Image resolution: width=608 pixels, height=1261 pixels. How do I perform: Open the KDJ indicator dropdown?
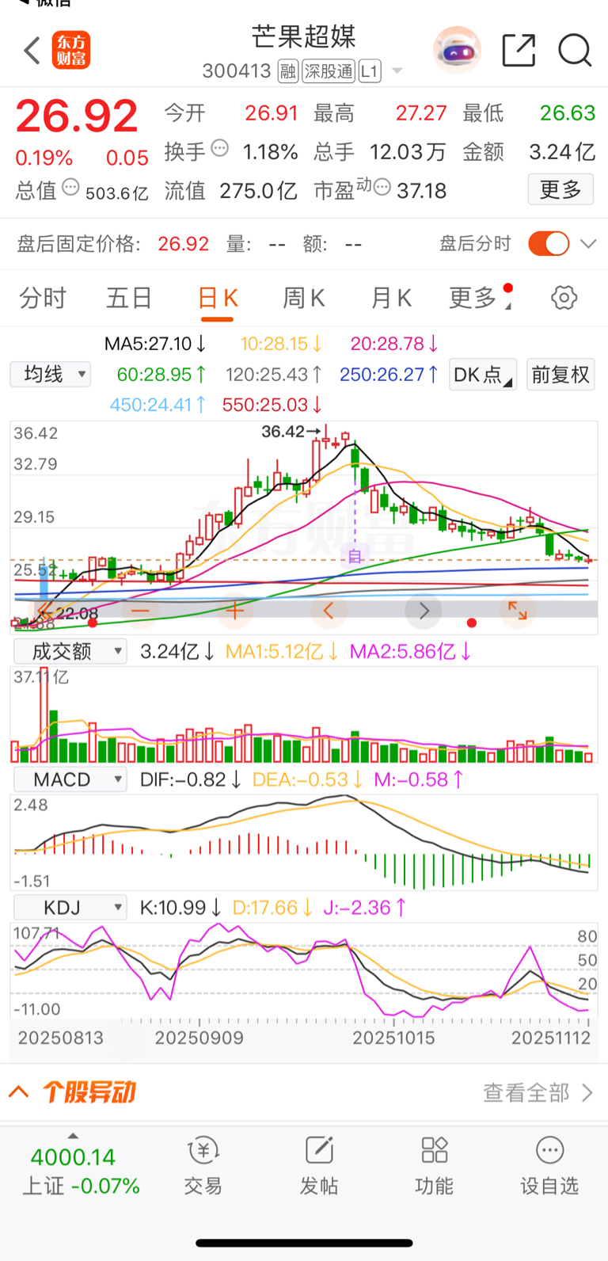point(70,907)
